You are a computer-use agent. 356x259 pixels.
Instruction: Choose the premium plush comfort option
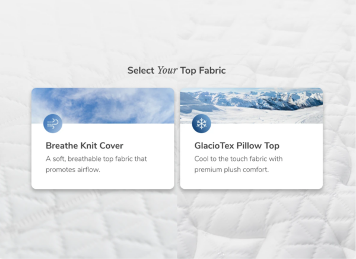click(252, 138)
